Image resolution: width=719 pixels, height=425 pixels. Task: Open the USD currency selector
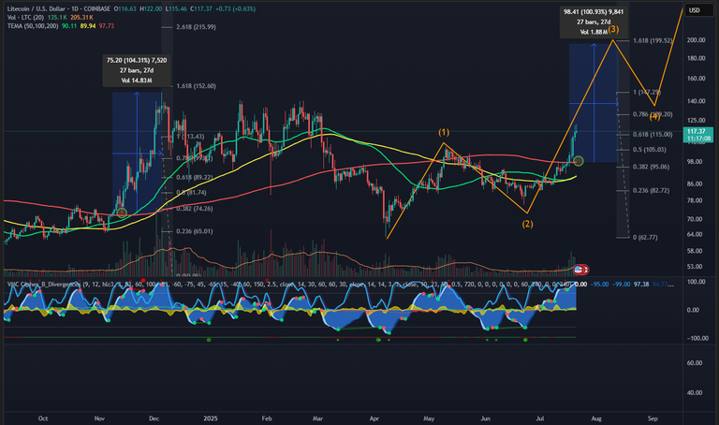tap(698, 10)
